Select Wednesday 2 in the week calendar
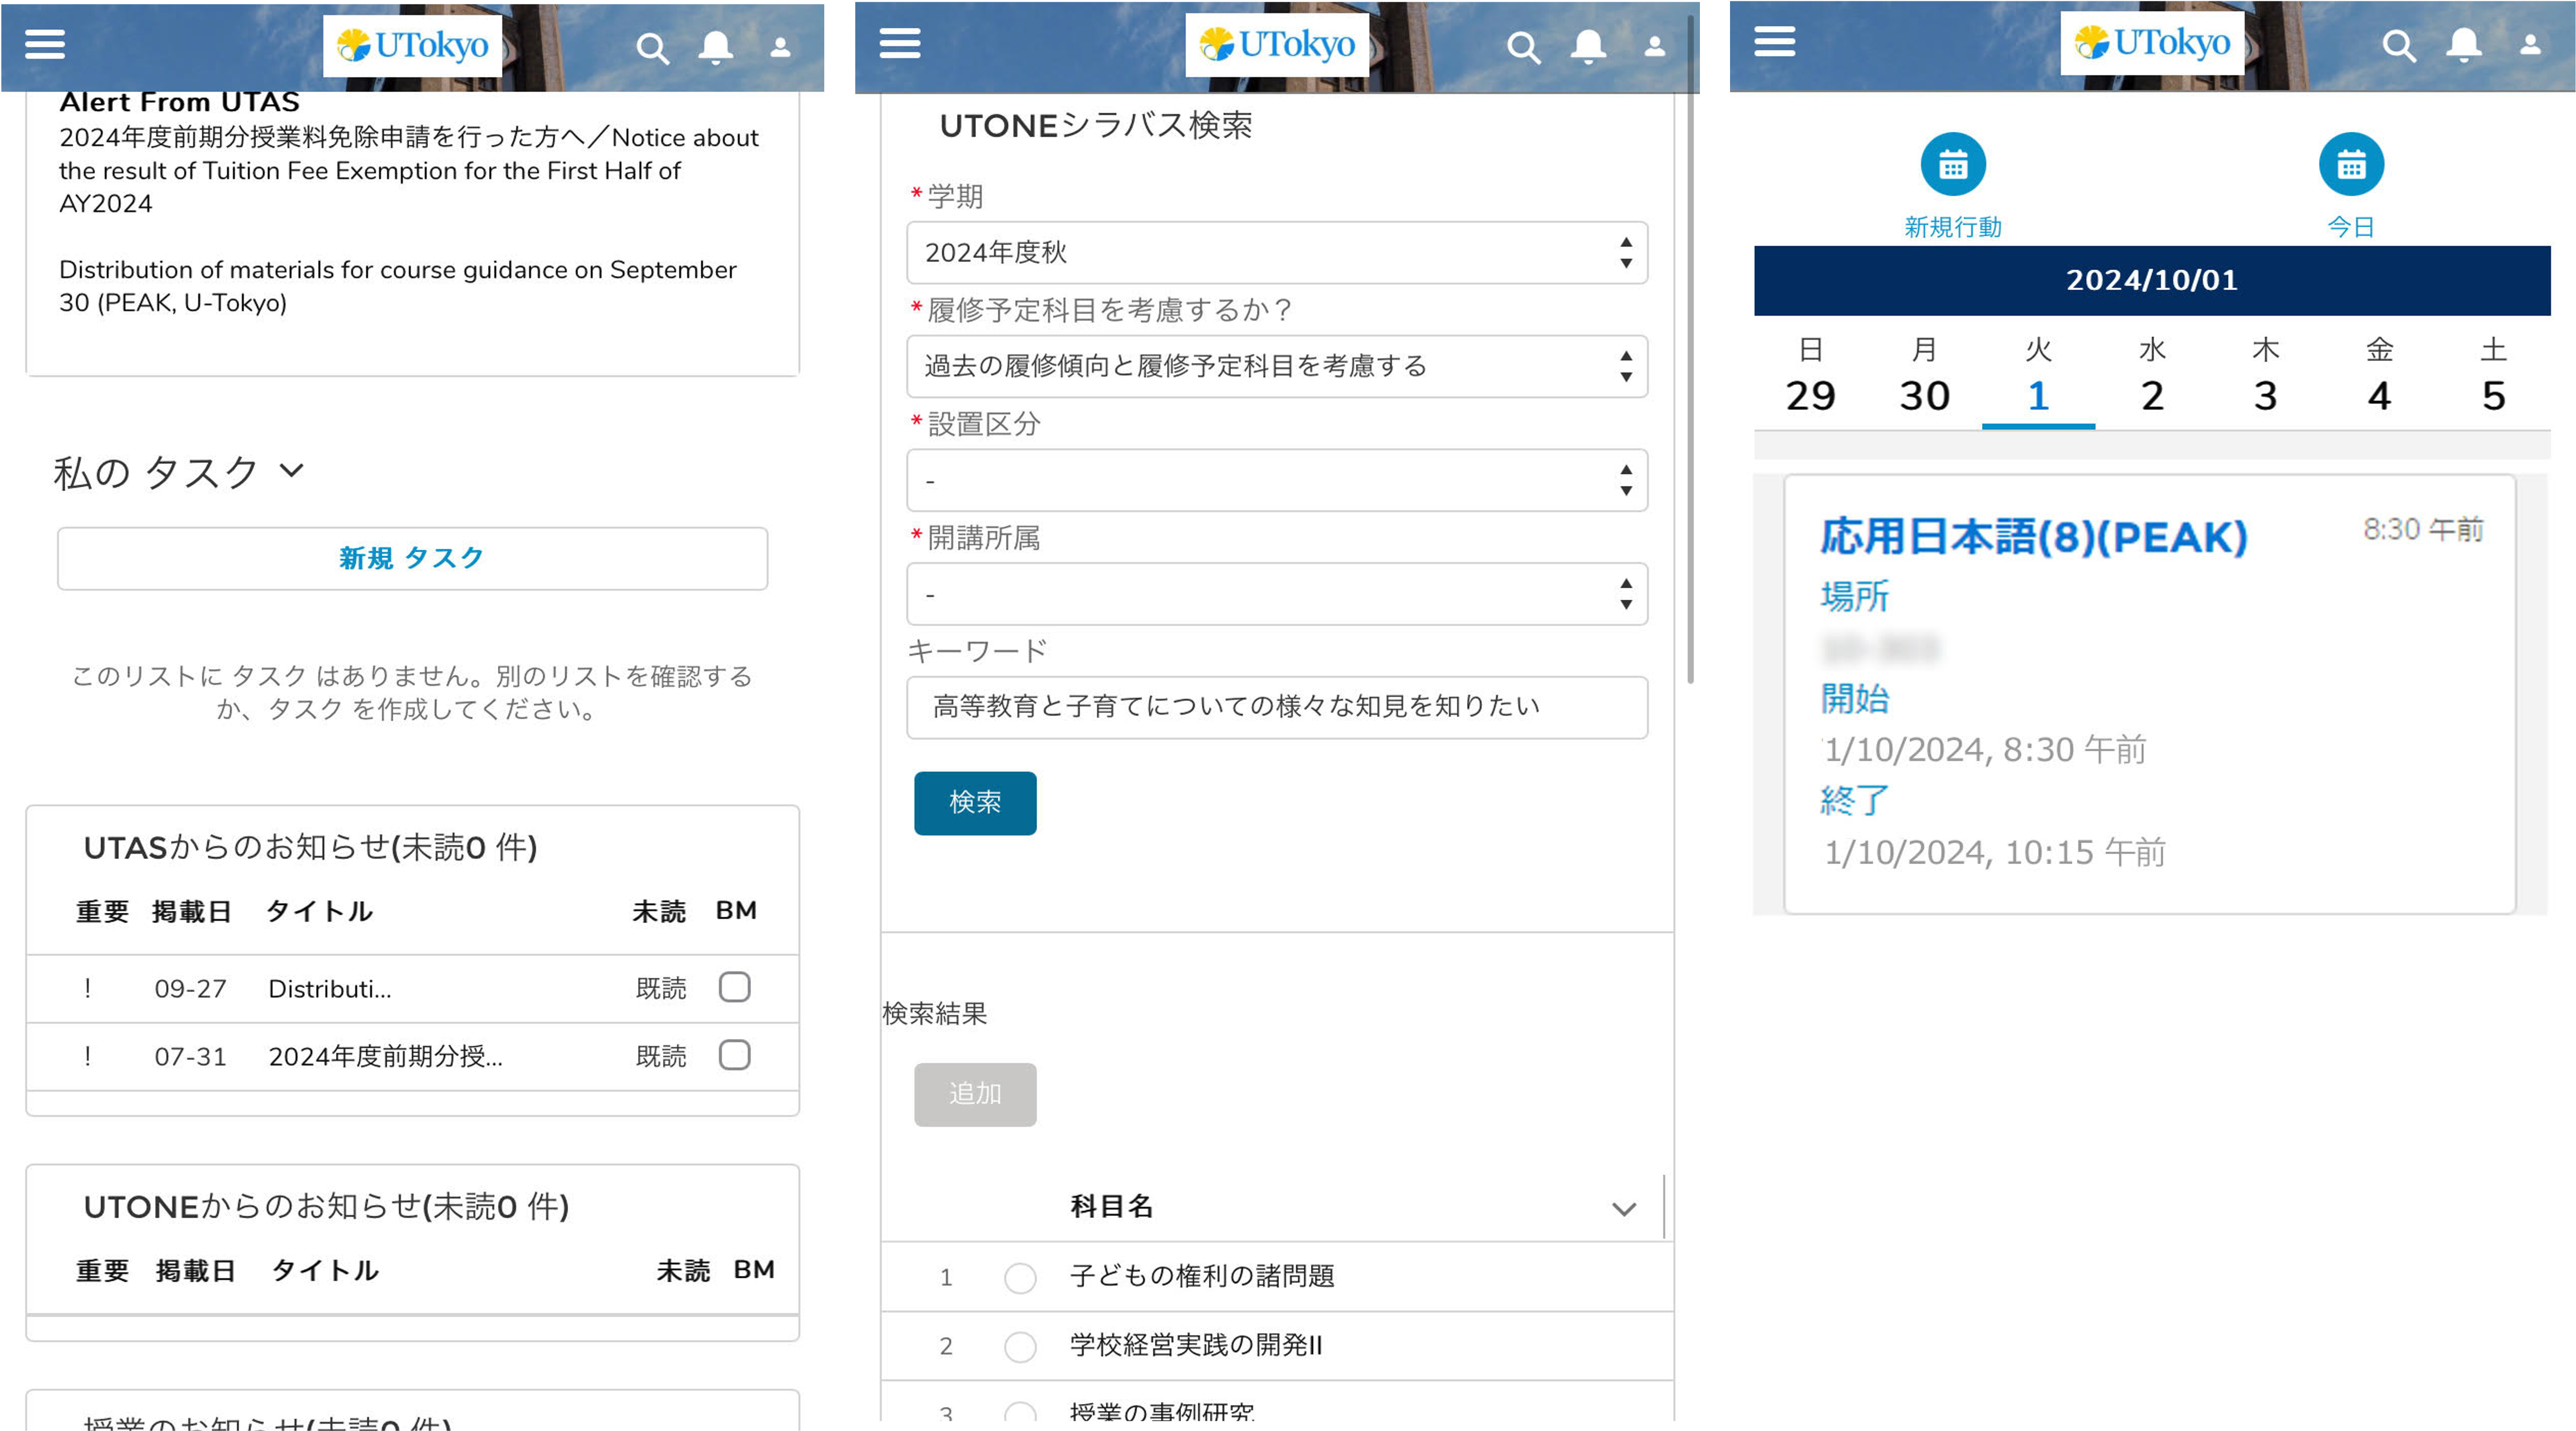 pos(2152,395)
